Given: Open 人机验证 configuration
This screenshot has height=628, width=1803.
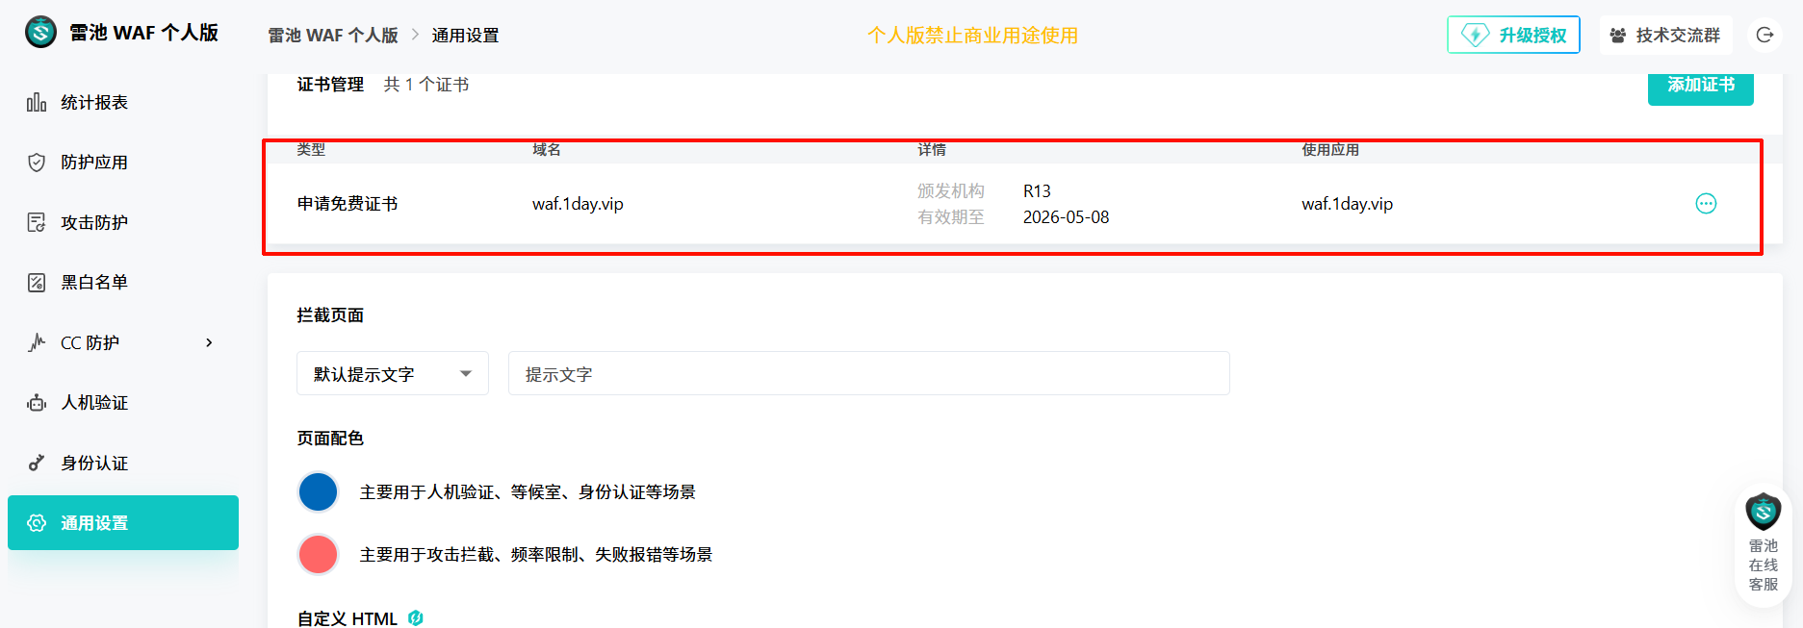Looking at the screenshot, I should (x=93, y=402).
